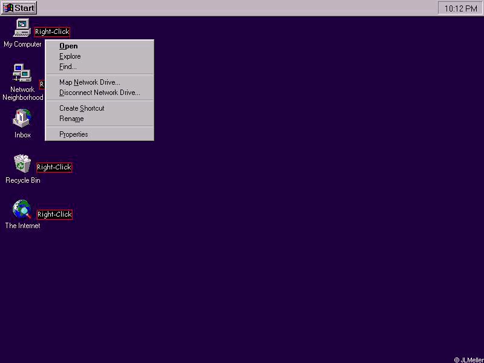Image resolution: width=484 pixels, height=363 pixels.
Task: Click the Network Neighborhood label text
Action: (23, 93)
